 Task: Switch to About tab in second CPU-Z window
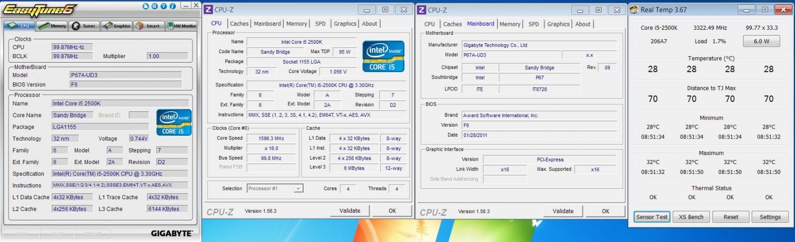pyautogui.click(x=583, y=24)
